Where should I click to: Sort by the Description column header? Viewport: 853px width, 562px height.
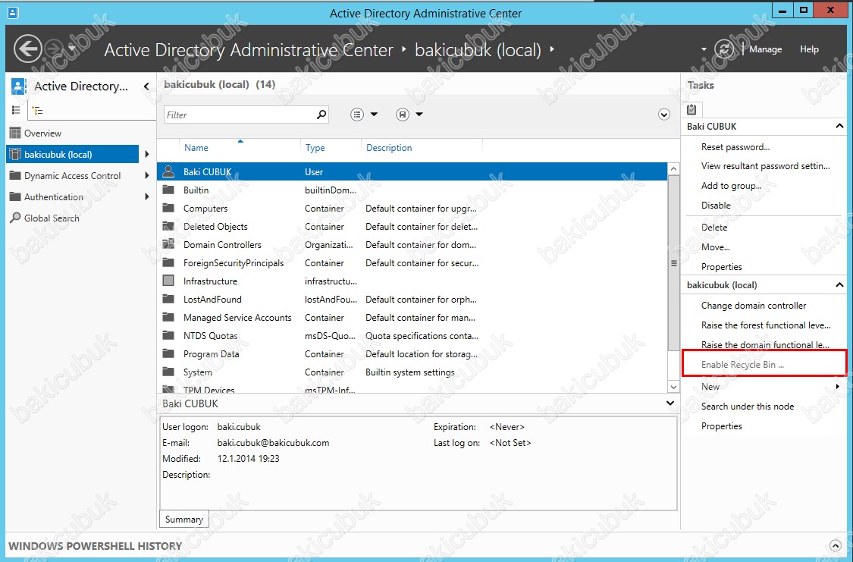(x=389, y=147)
